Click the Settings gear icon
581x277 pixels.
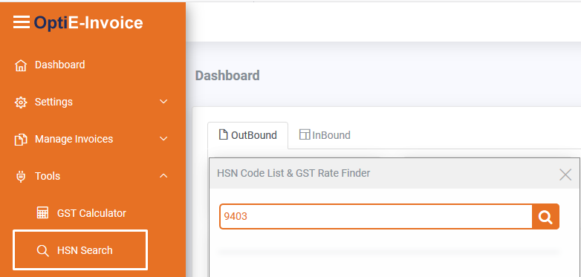21,102
